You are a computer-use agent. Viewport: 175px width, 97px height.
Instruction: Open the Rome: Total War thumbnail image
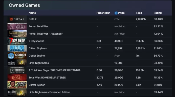[x=17, y=27]
